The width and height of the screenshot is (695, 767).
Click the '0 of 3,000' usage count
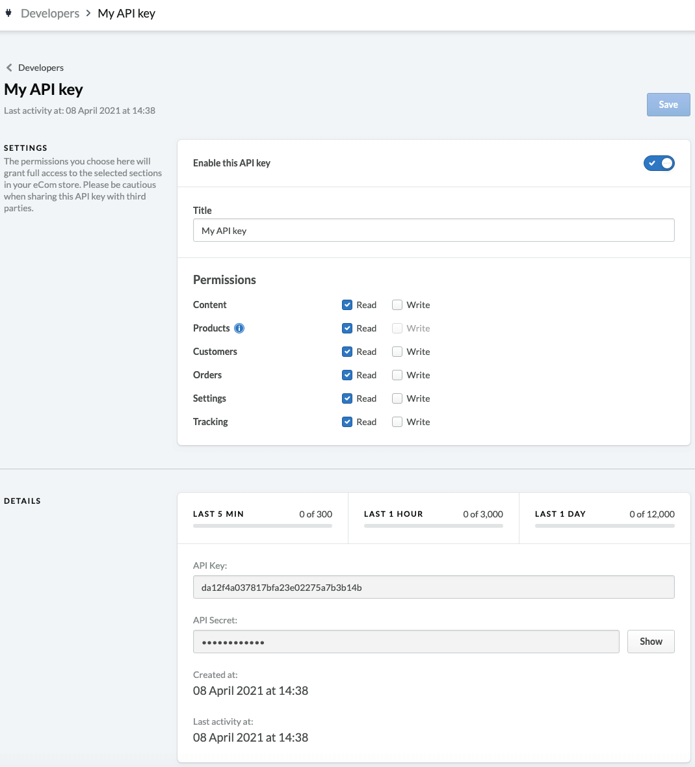click(483, 514)
